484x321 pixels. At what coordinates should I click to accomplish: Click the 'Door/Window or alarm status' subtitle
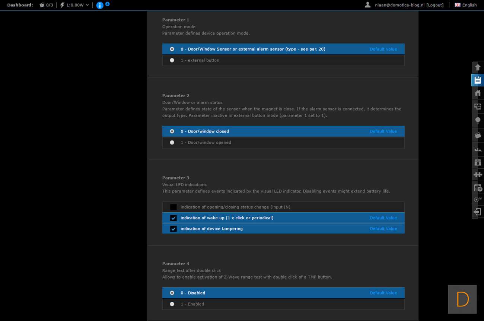click(x=192, y=102)
